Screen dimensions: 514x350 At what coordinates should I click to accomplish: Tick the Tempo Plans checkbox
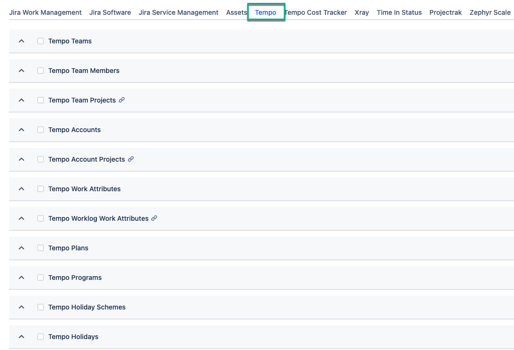[x=41, y=248]
